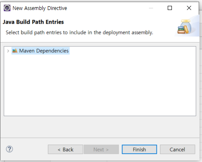Click the New Assembly Directive title text
The image size is (202, 162).
(x=40, y=8)
